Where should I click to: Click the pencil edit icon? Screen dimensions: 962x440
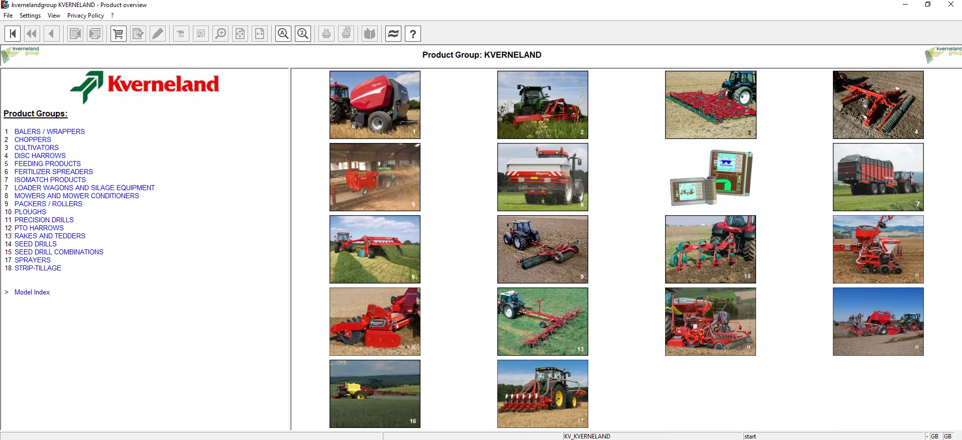pos(158,34)
